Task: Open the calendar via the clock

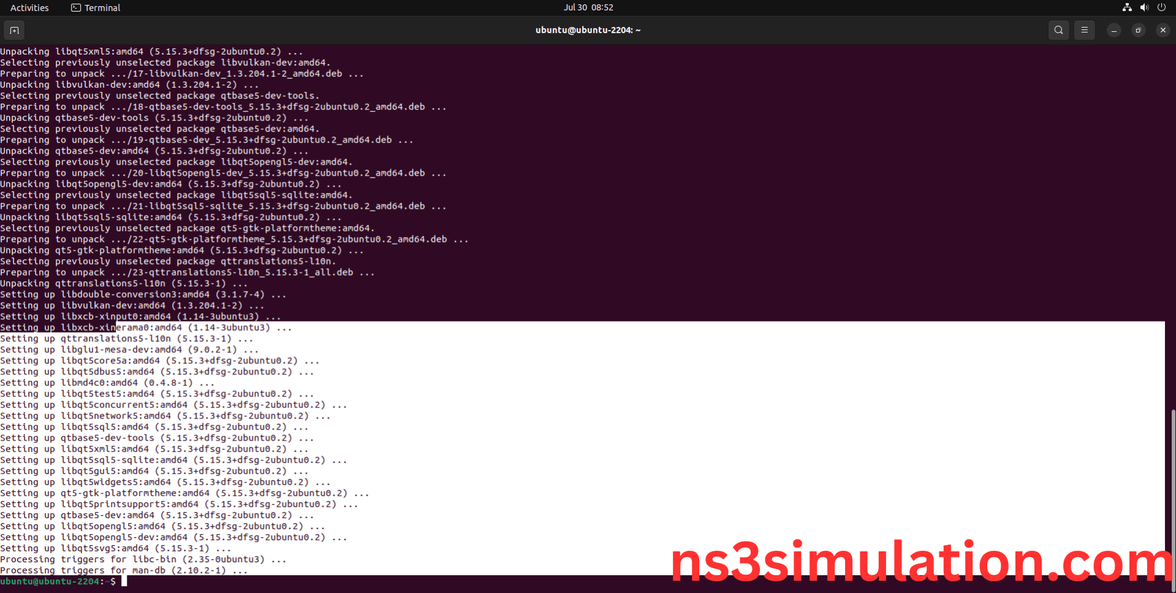Action: tap(588, 7)
